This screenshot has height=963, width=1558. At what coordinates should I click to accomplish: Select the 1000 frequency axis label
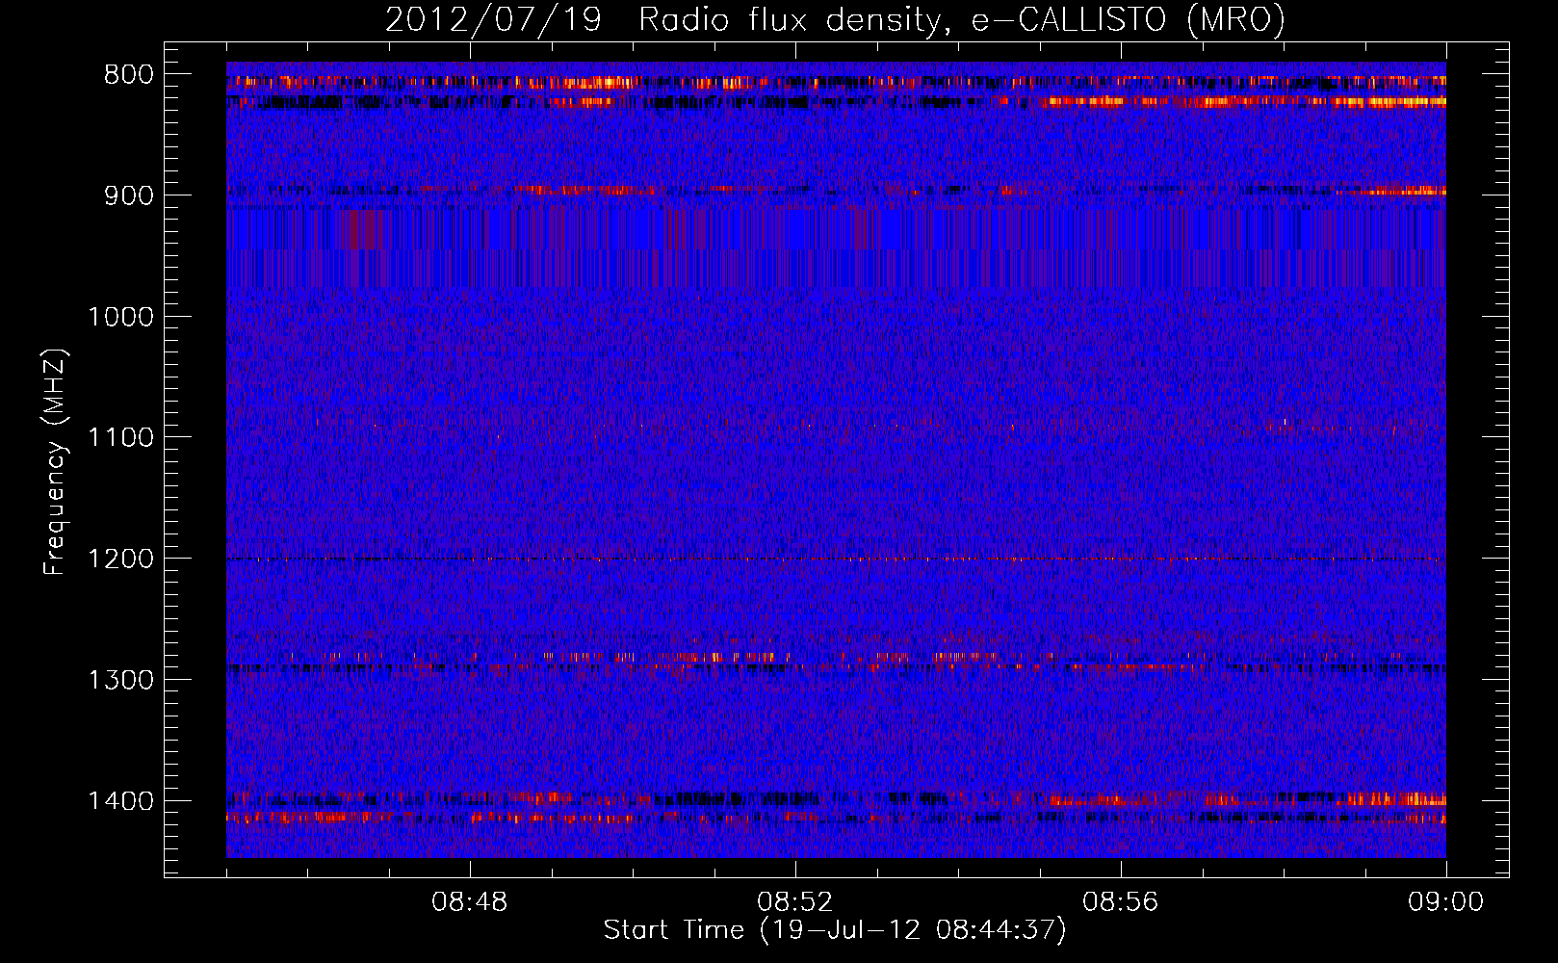(x=120, y=317)
